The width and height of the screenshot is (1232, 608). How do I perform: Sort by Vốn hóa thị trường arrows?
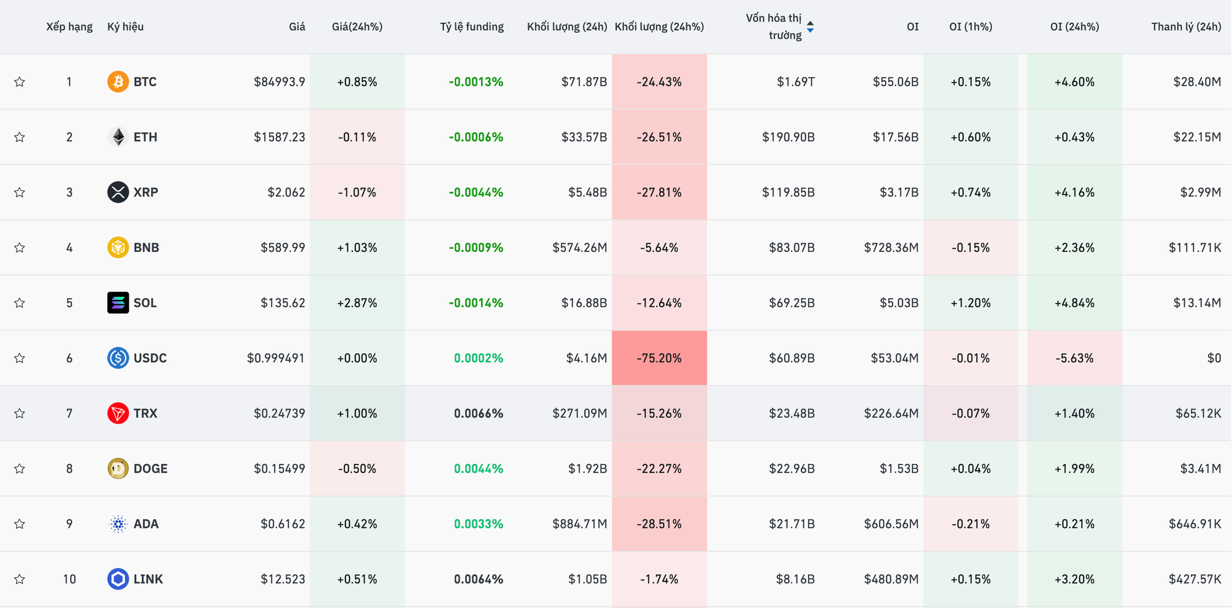pyautogui.click(x=810, y=26)
